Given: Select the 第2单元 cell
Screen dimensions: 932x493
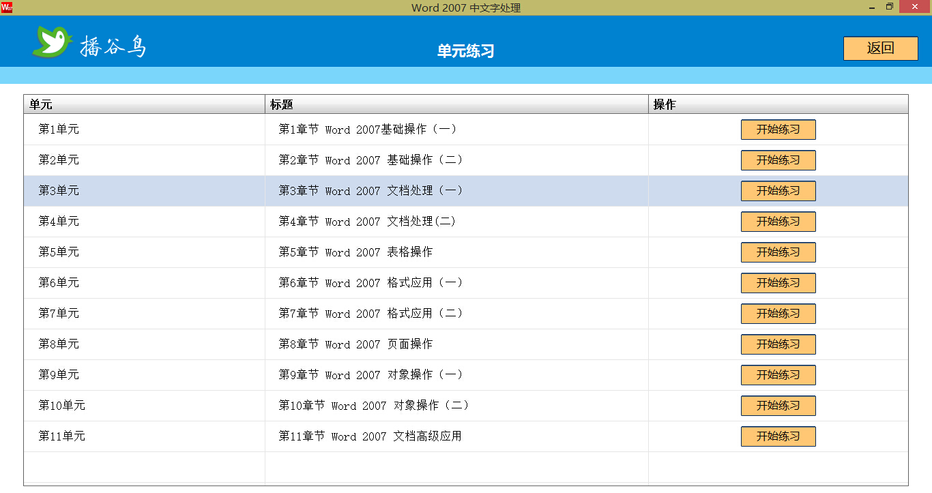Looking at the screenshot, I should click(144, 160).
